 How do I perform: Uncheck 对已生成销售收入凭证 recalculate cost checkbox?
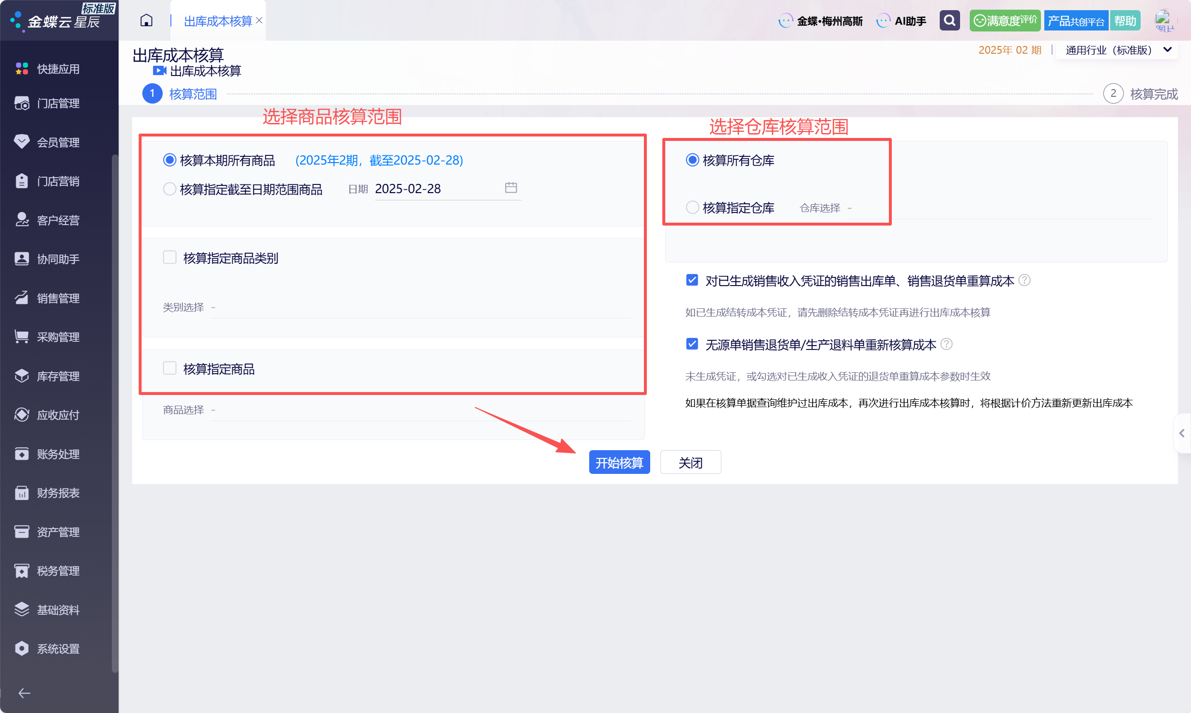[692, 280]
